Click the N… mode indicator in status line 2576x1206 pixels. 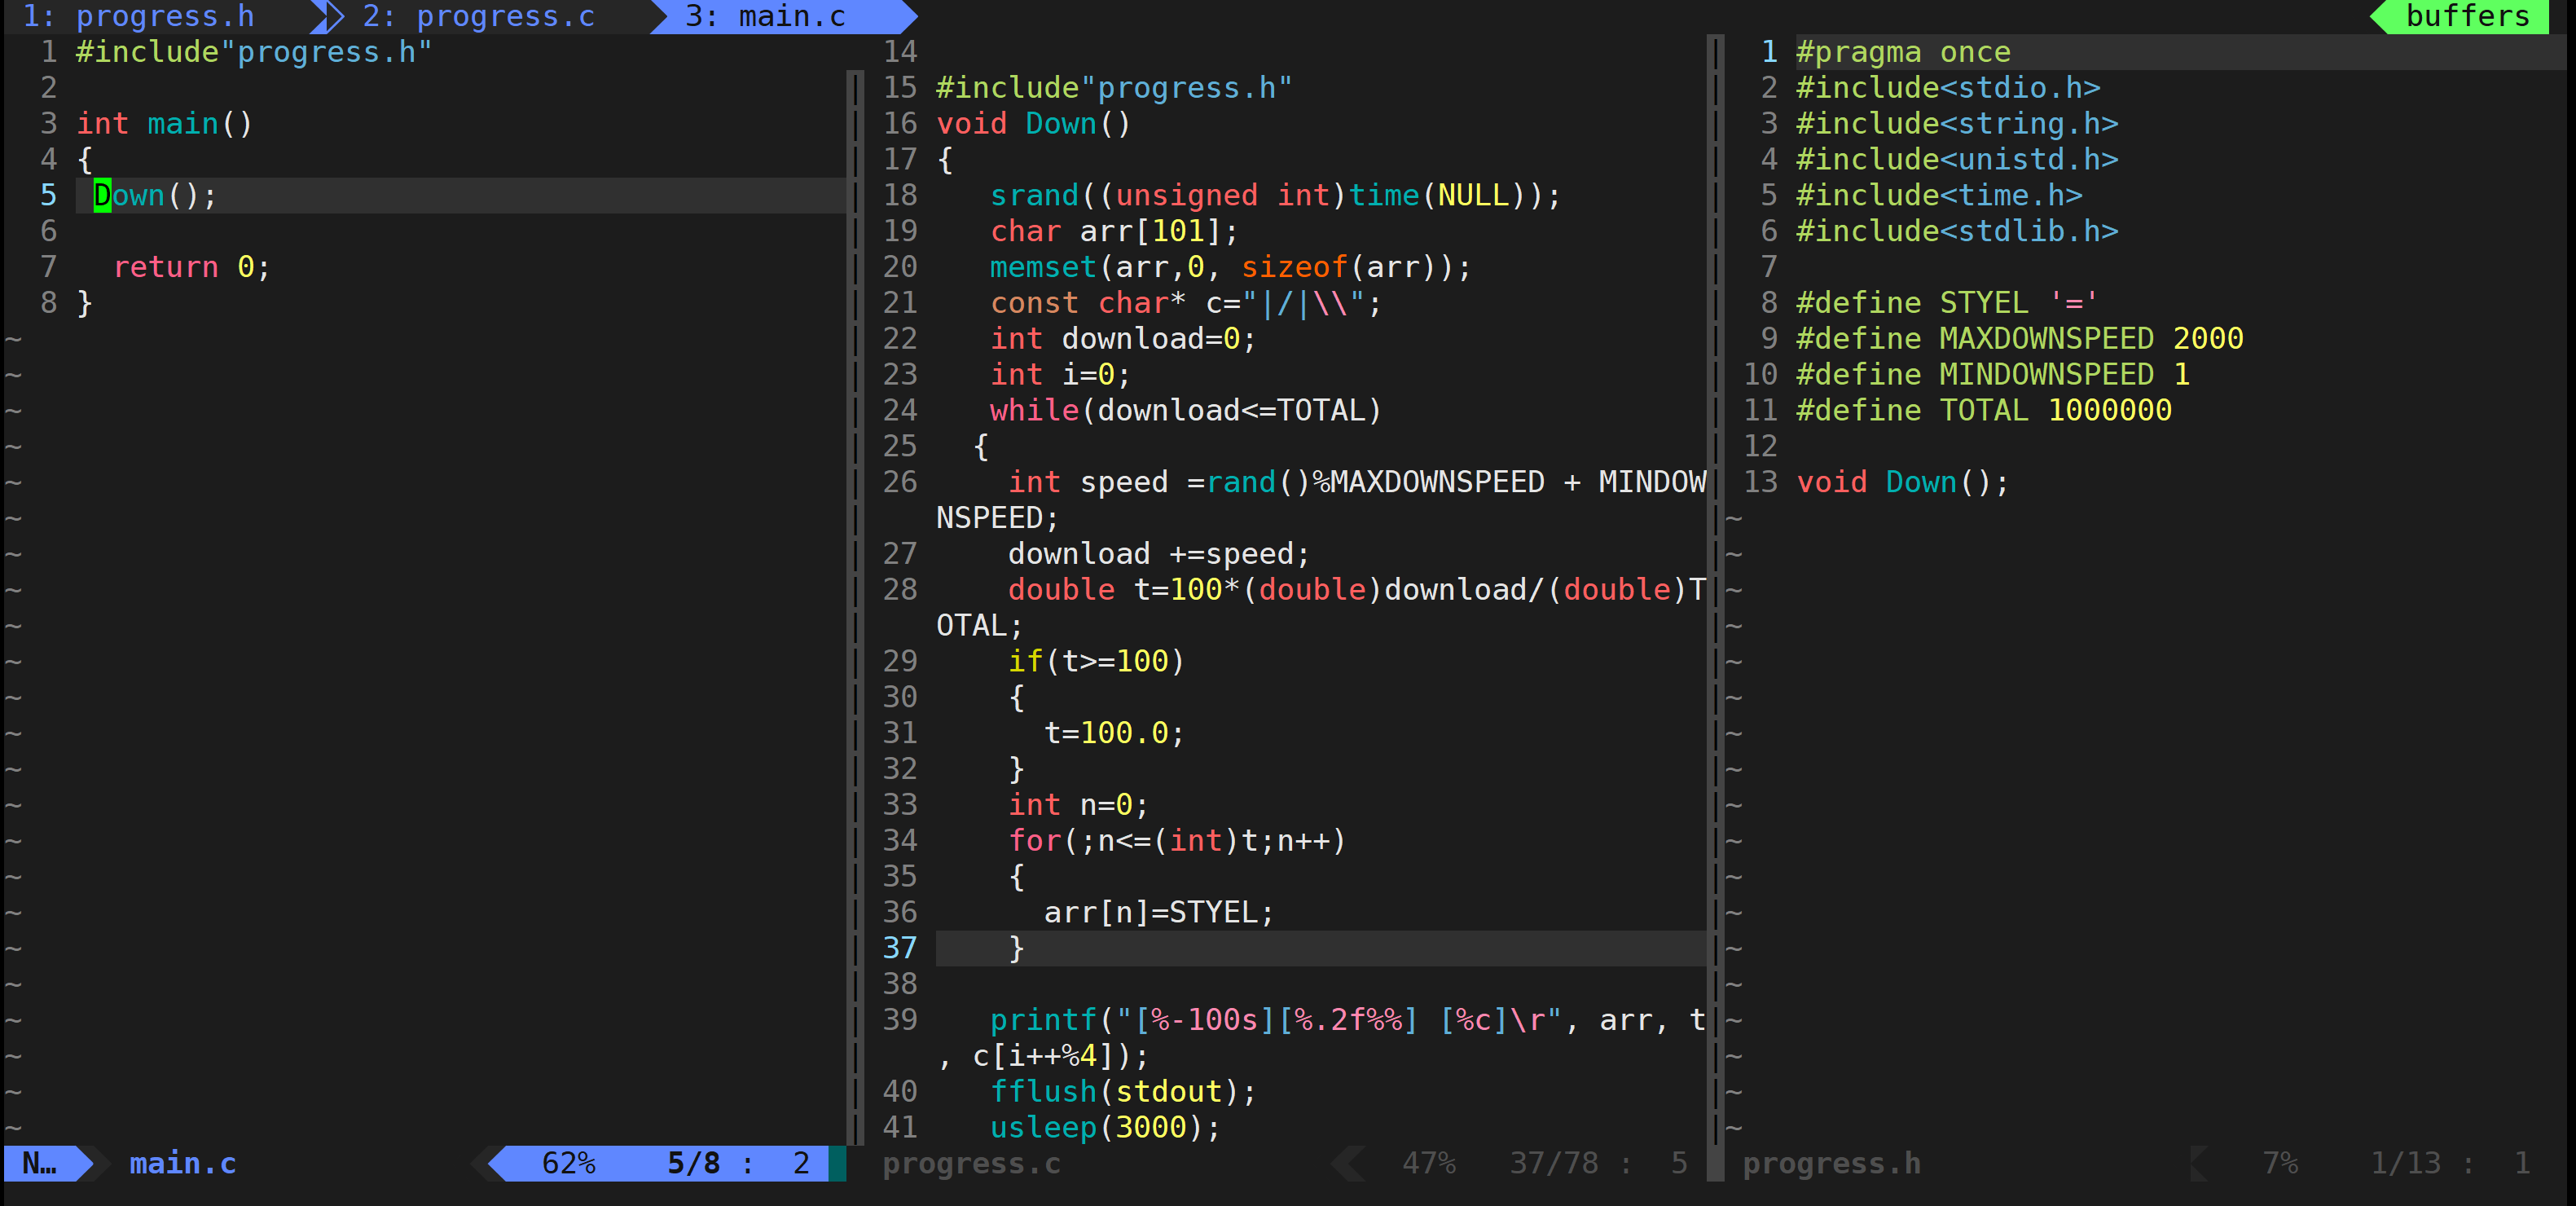coord(40,1163)
